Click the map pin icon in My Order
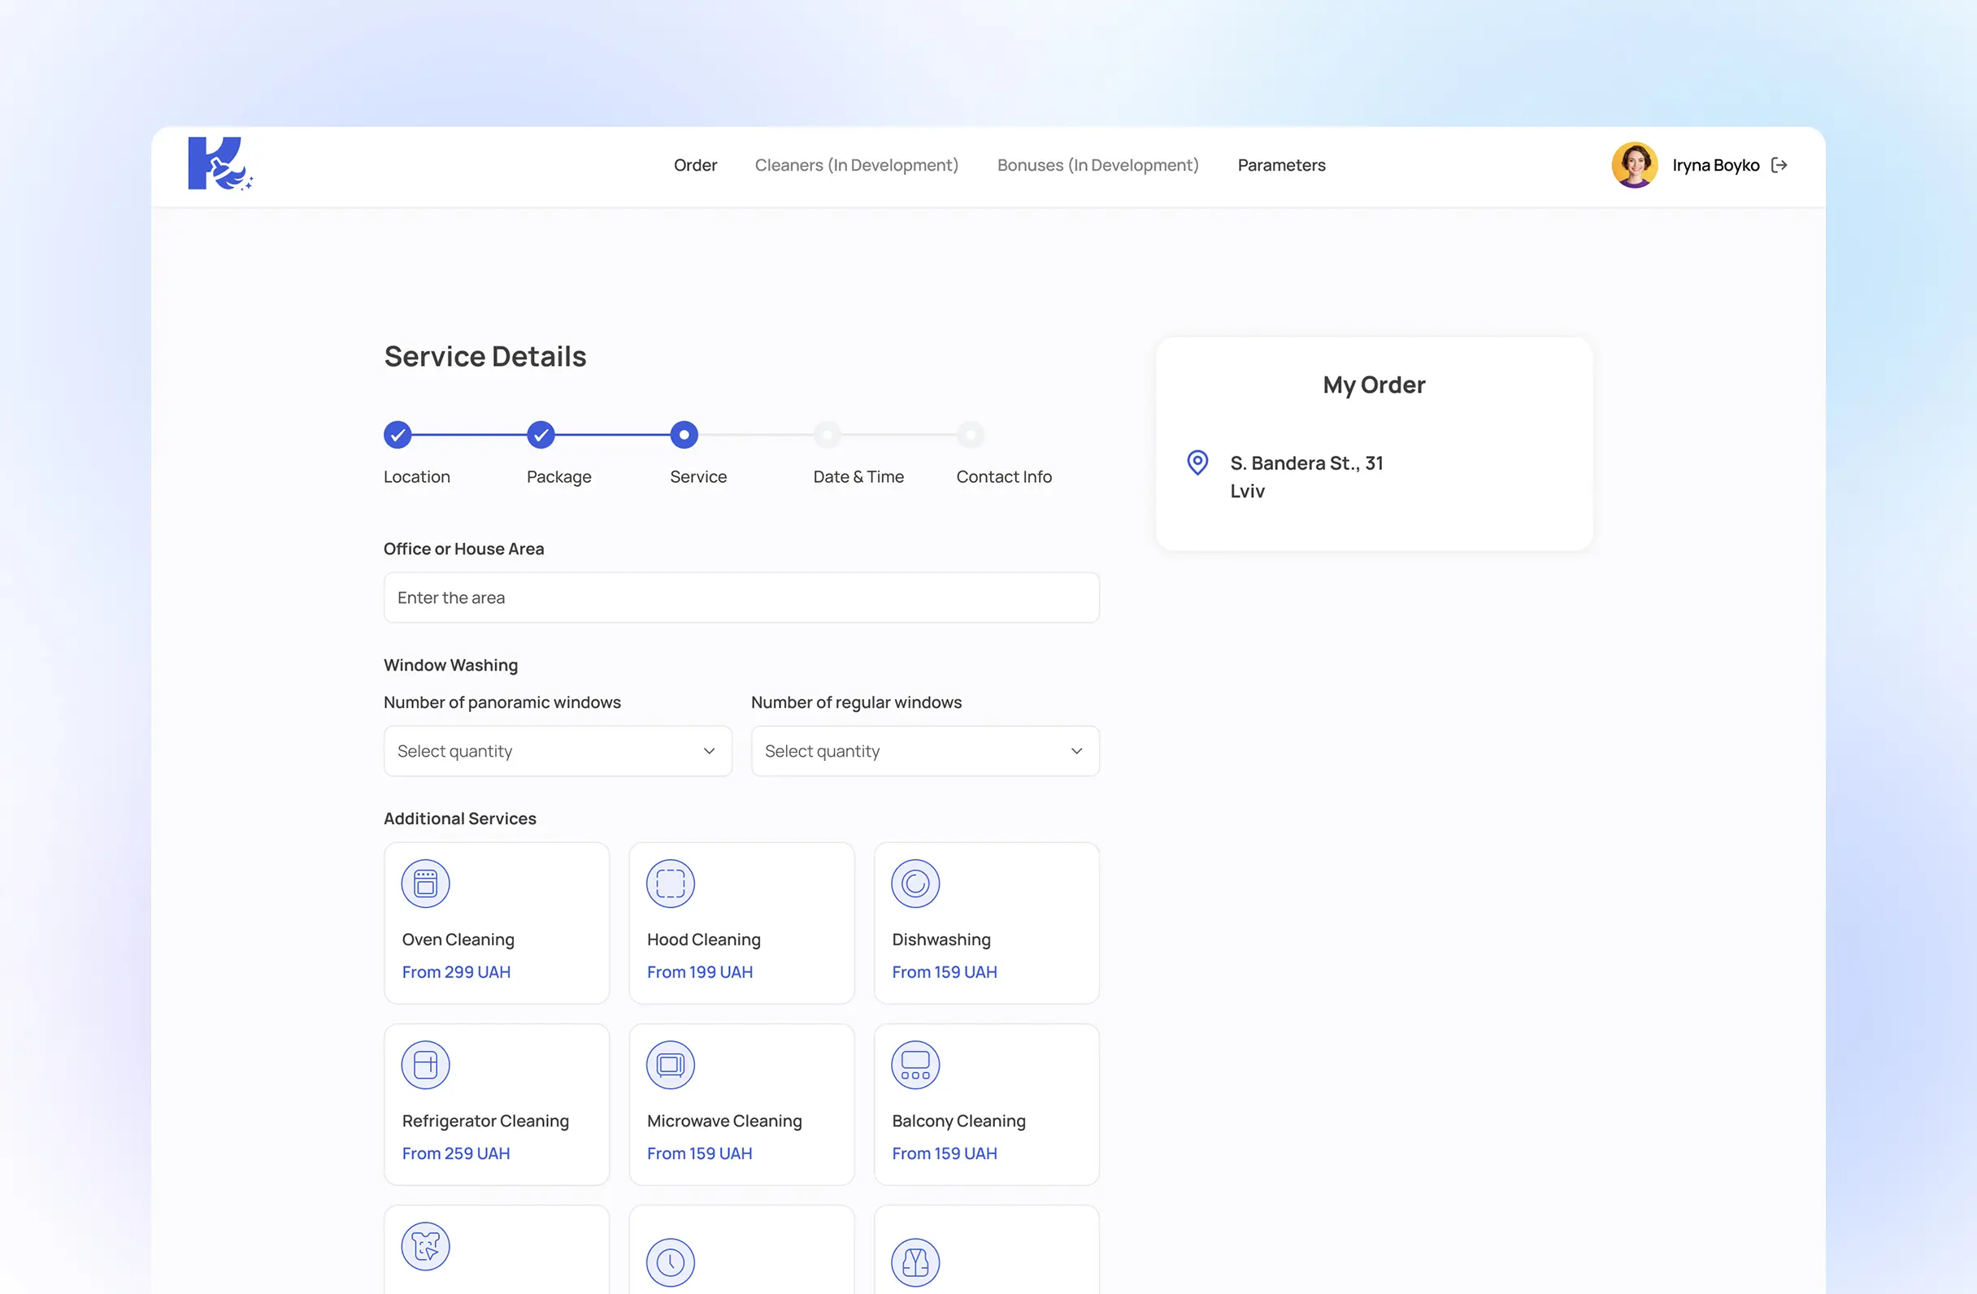Viewport: 1977px width, 1294px height. 1197,462
